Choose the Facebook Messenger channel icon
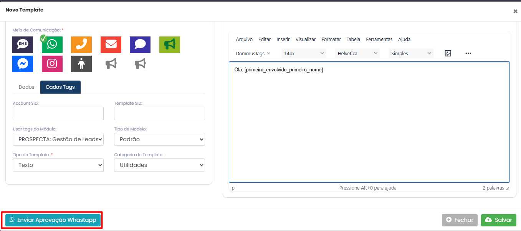 coord(23,64)
